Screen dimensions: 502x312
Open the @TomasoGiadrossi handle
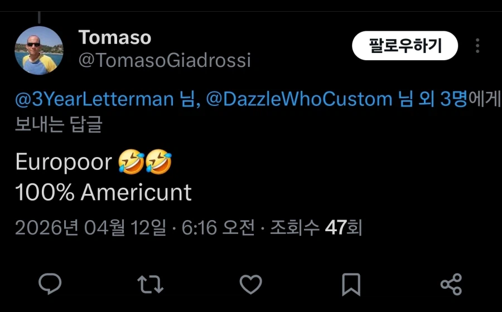165,60
